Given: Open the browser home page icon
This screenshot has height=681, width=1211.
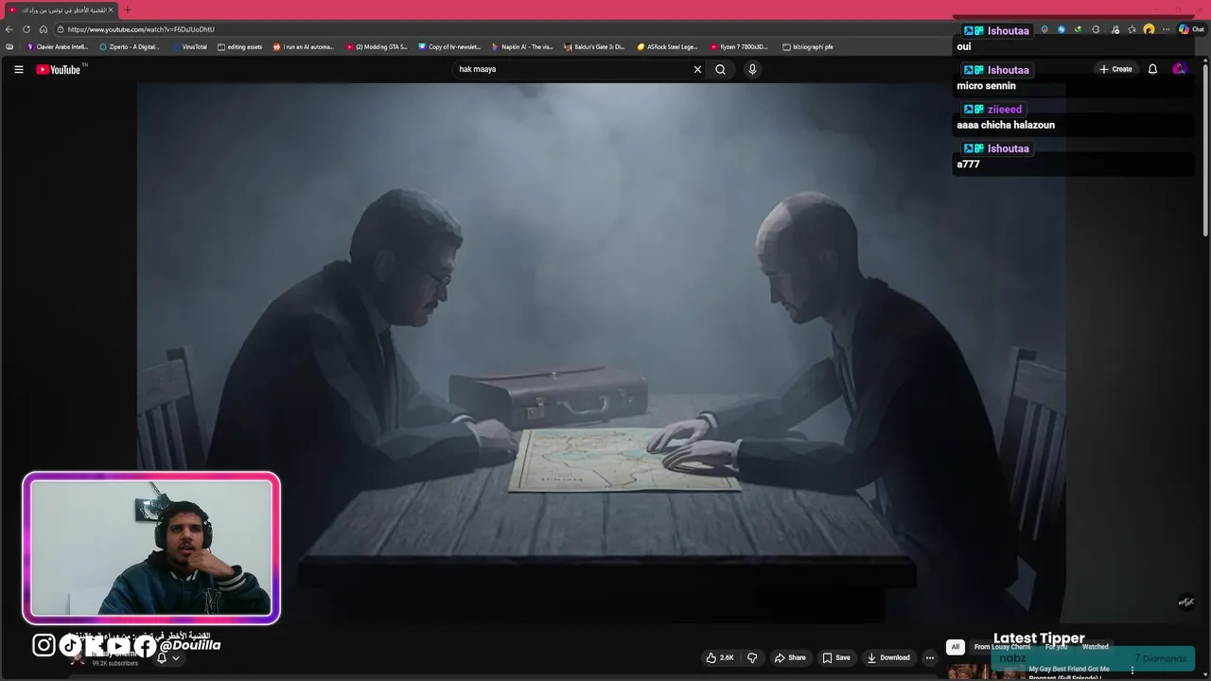Looking at the screenshot, I should pos(44,29).
